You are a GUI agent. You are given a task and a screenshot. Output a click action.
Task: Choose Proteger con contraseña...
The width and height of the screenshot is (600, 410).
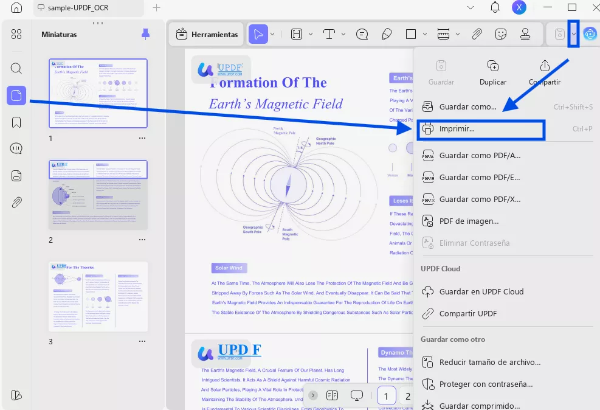(x=507, y=384)
